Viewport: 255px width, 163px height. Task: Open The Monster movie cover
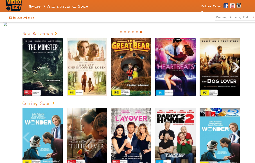[43, 67]
